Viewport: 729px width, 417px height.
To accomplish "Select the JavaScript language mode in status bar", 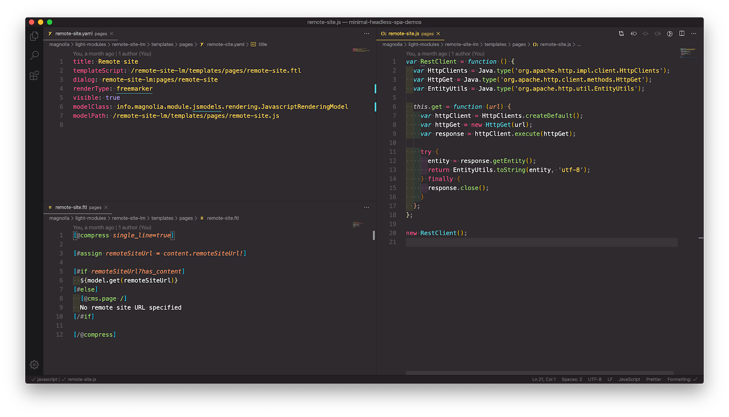I will pyautogui.click(x=629, y=379).
